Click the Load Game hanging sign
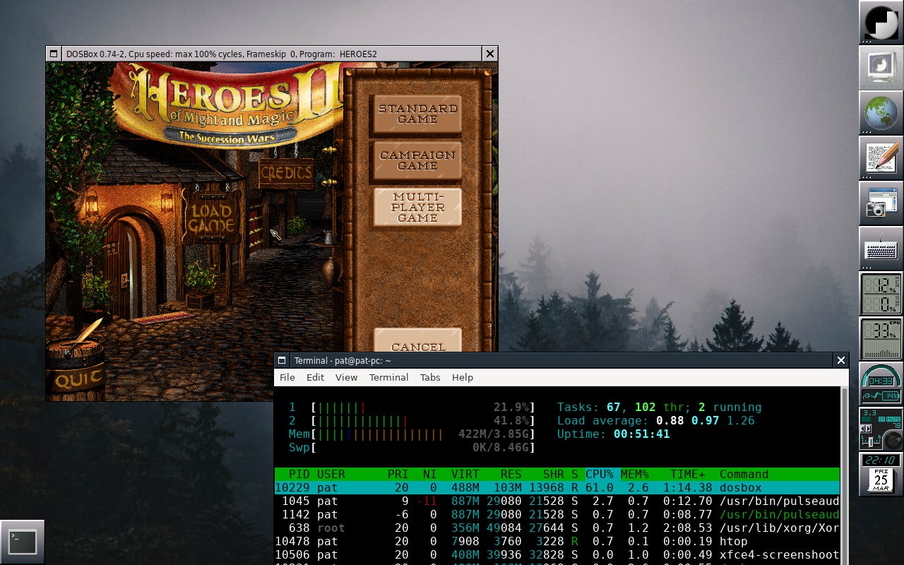Screen dimensions: 904x565 [211, 218]
